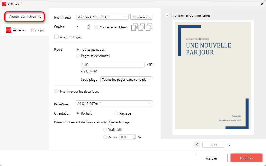The width and height of the screenshot is (266, 166).
Task: Click Ajouter des fichiers PDF
Action: (x=24, y=17)
